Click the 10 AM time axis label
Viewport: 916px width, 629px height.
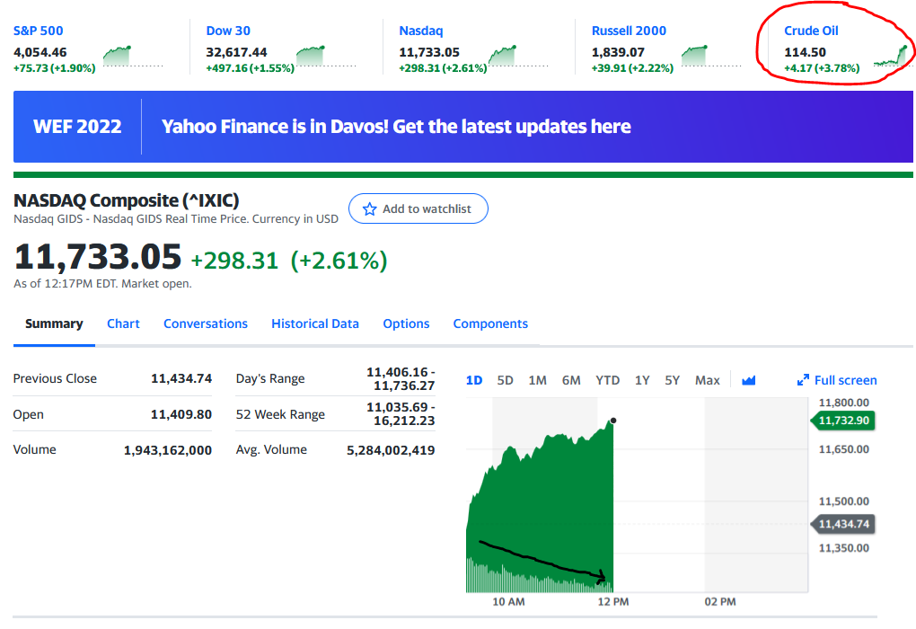coord(508,602)
